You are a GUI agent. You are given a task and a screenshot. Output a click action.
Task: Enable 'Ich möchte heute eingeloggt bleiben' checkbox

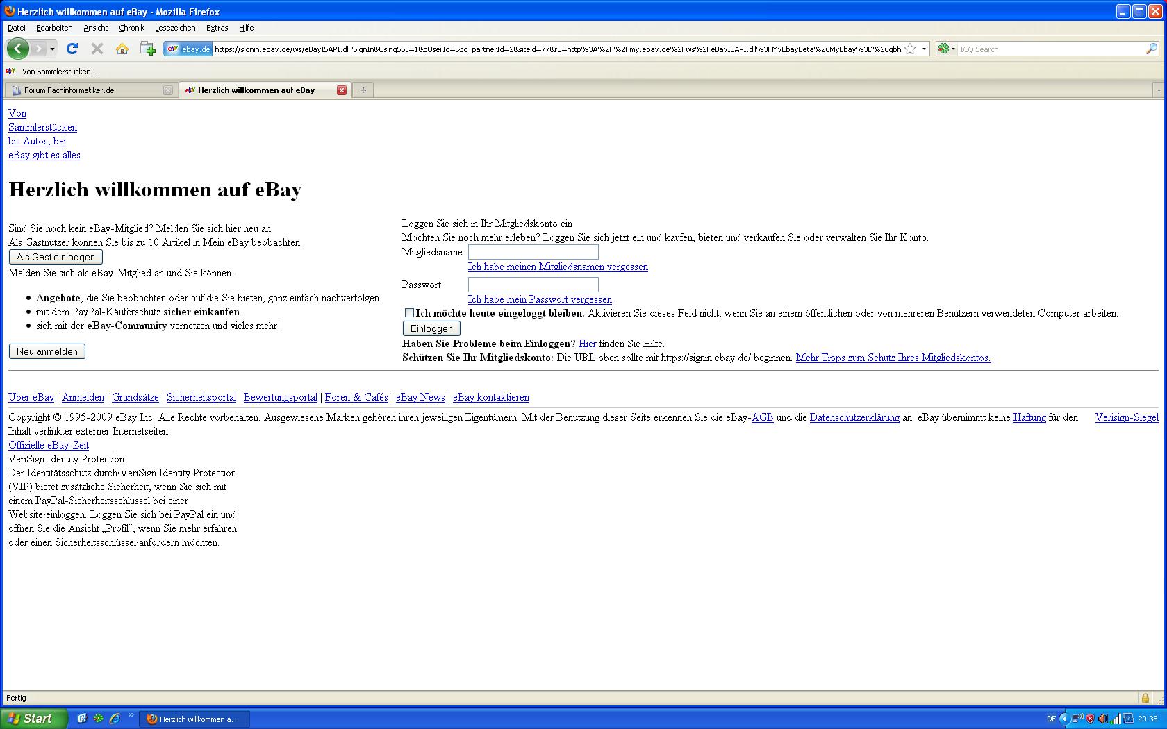[x=409, y=313]
